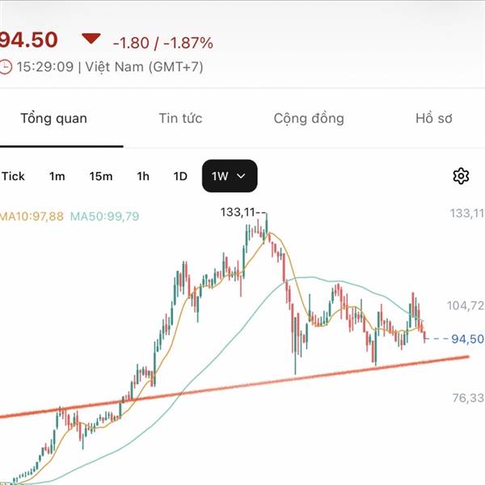Click the MA10:97,88 indicator label
485x485 pixels.
[32, 216]
